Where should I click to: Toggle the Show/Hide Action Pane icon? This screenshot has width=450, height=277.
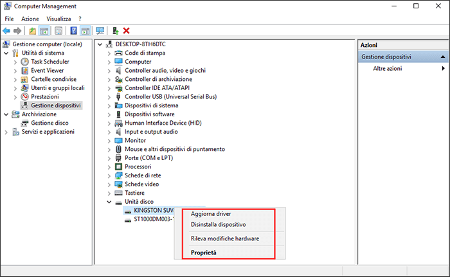(x=85, y=31)
